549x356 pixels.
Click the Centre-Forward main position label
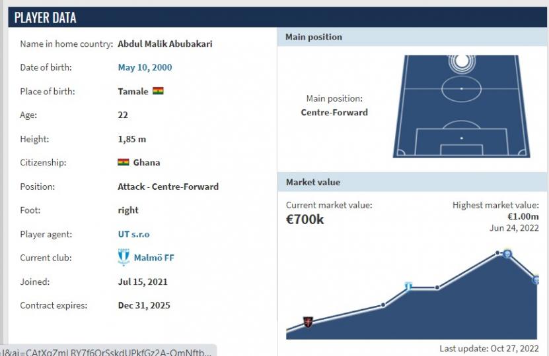pyautogui.click(x=334, y=113)
